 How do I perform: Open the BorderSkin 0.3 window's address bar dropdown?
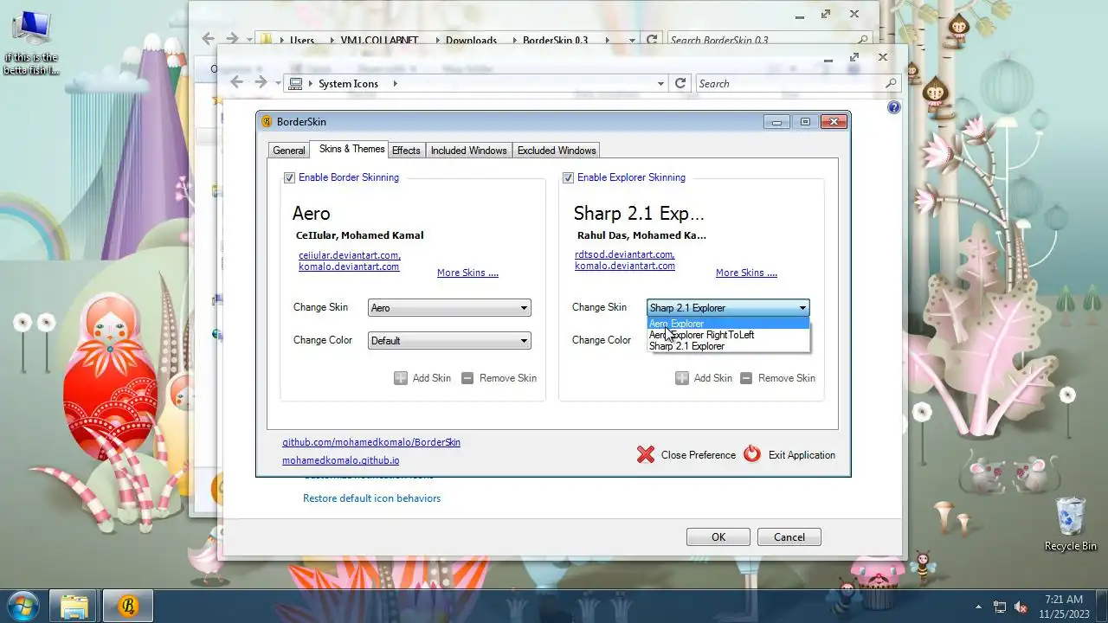pyautogui.click(x=632, y=40)
